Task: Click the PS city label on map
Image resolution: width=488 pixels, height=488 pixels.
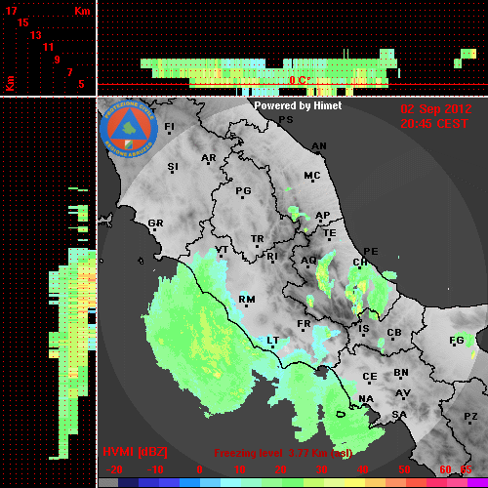Action: pyautogui.click(x=286, y=120)
